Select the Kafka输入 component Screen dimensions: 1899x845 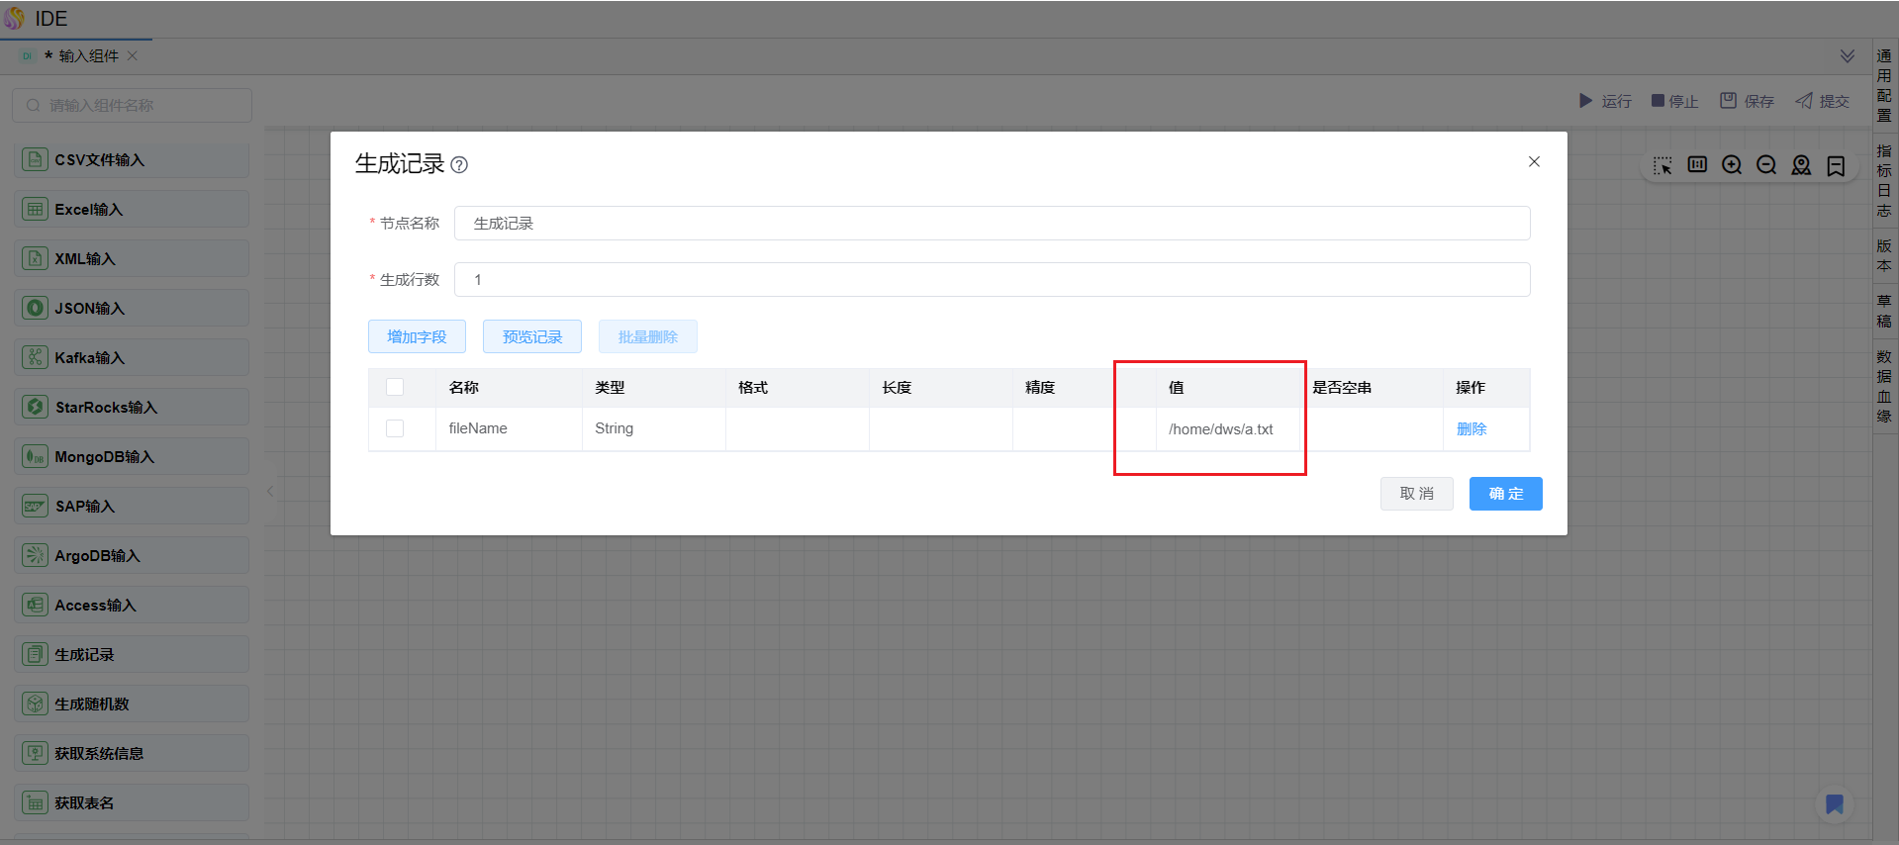pyautogui.click(x=132, y=358)
